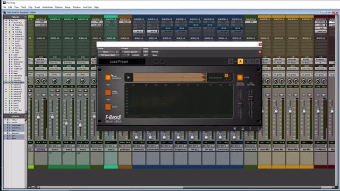Switch to preset slot D

click(x=257, y=62)
